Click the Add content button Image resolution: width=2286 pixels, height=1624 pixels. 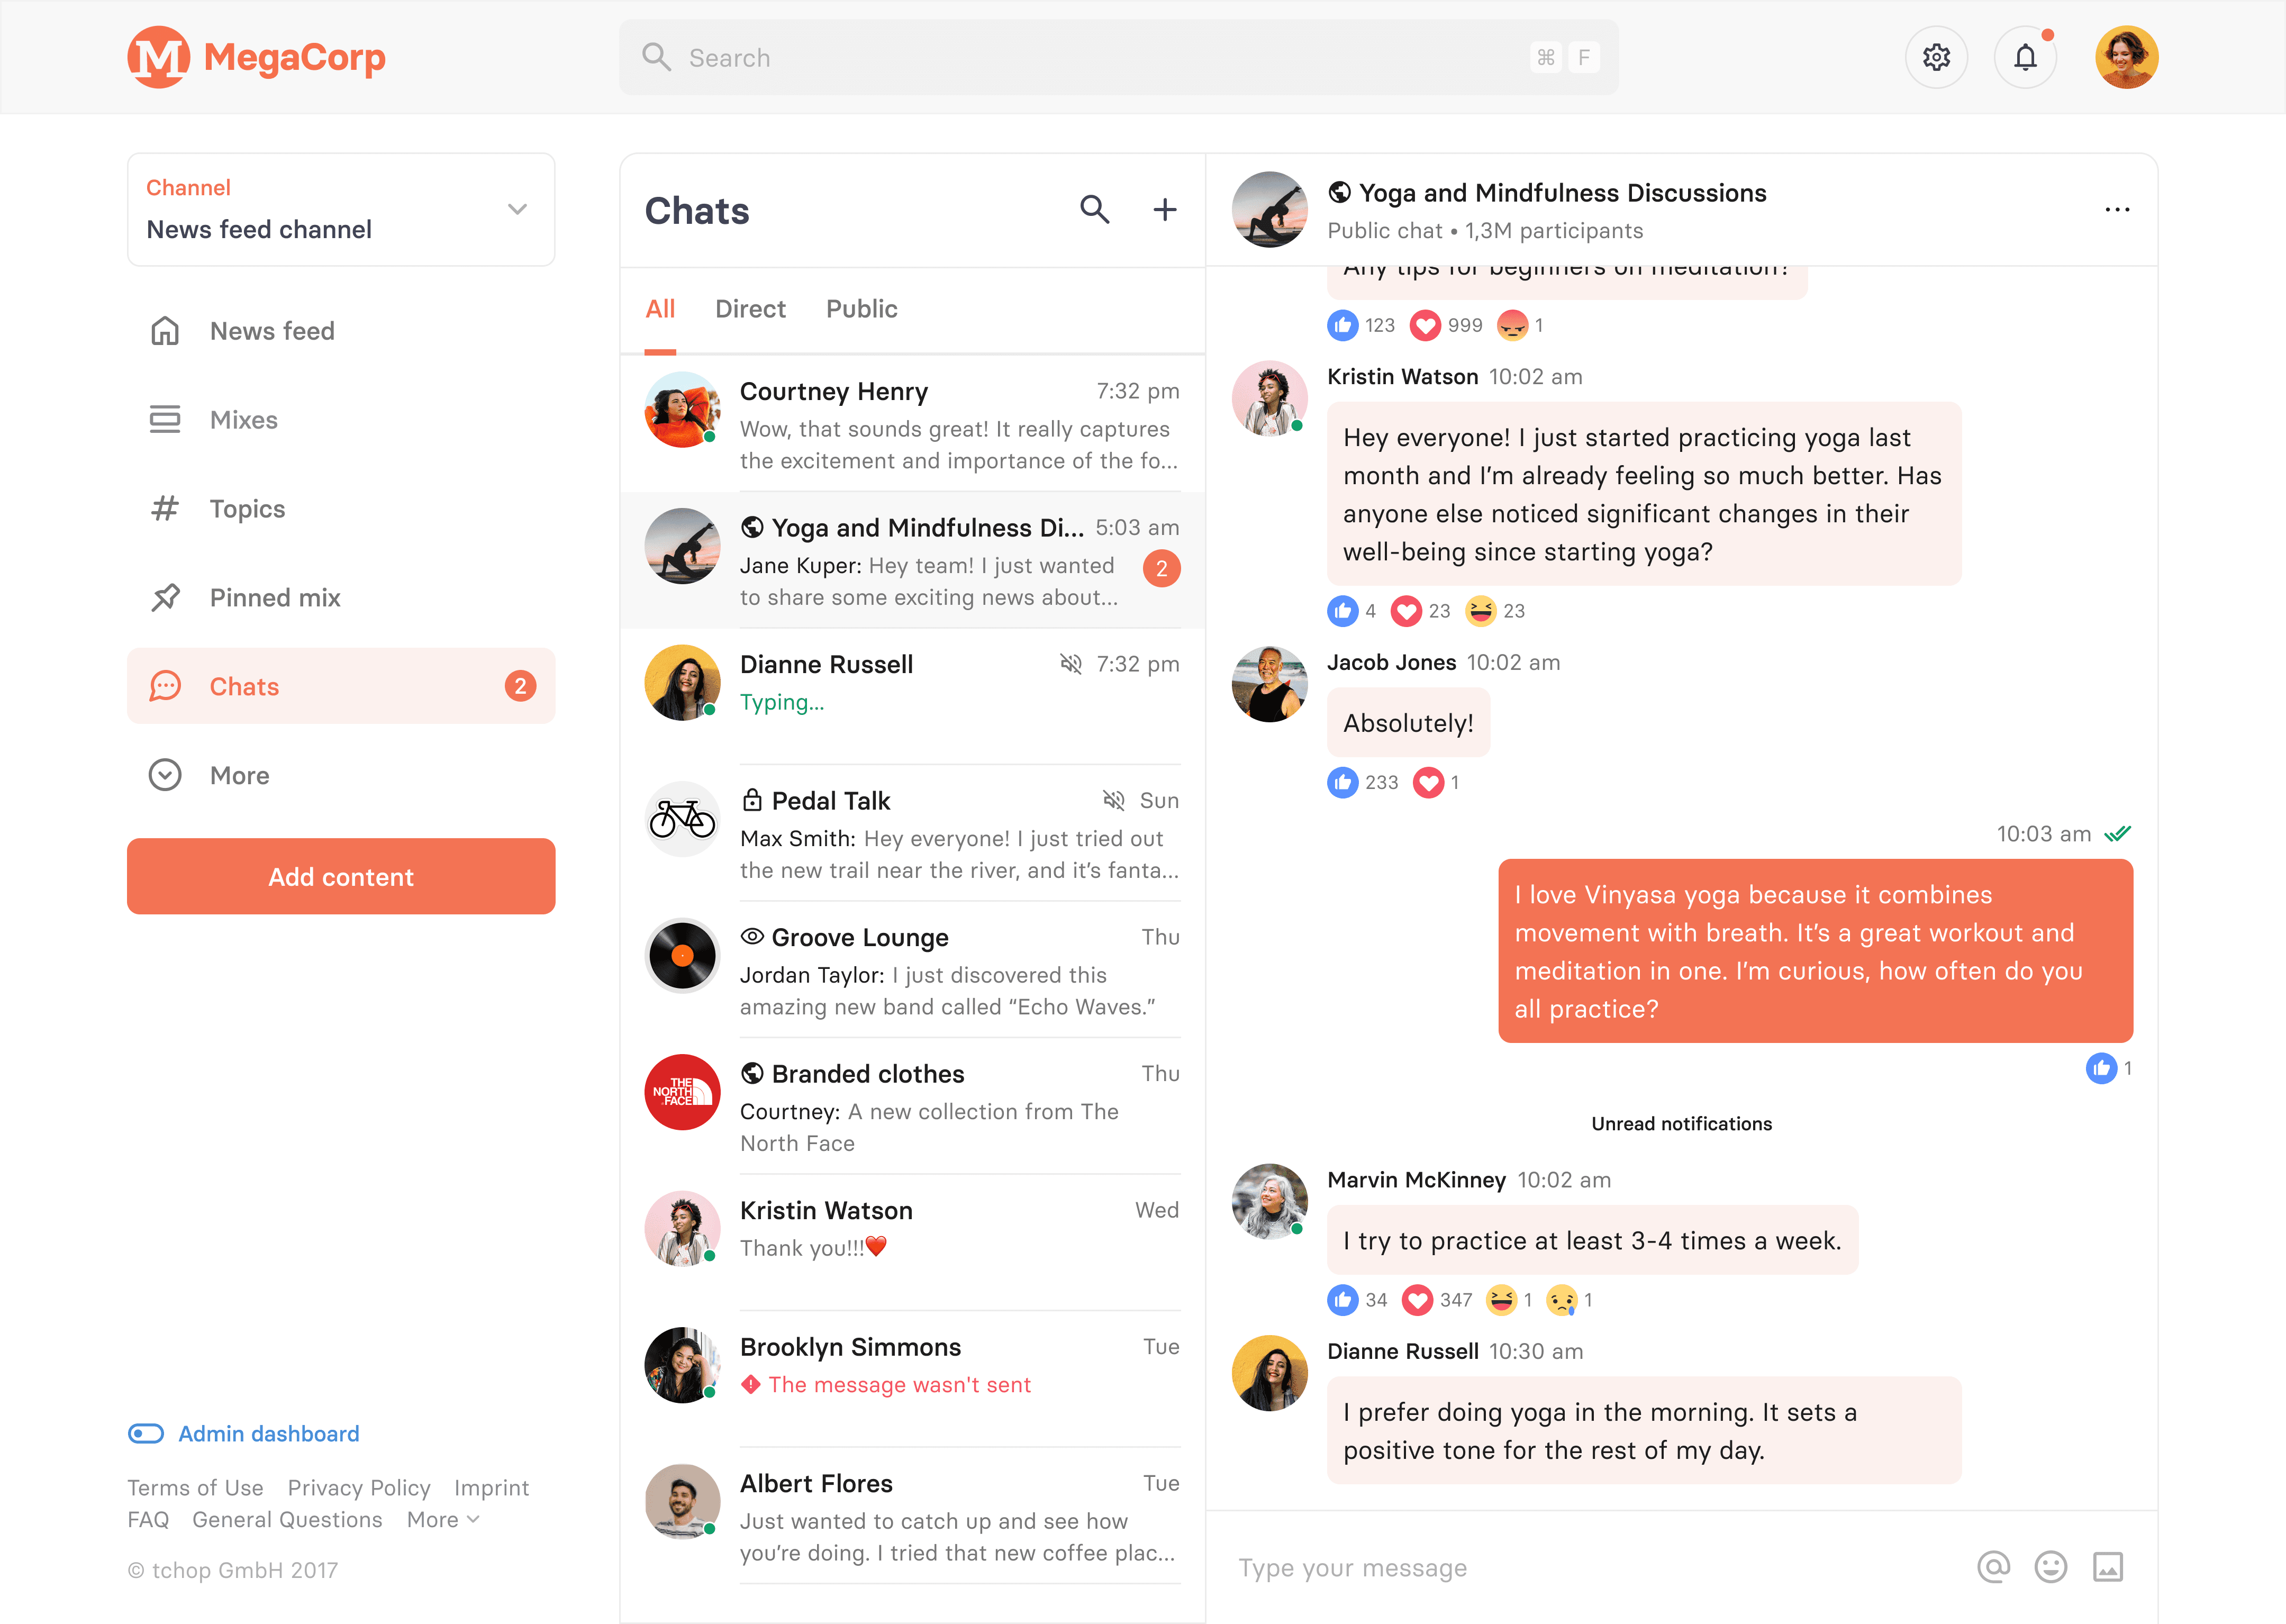pos(341,875)
